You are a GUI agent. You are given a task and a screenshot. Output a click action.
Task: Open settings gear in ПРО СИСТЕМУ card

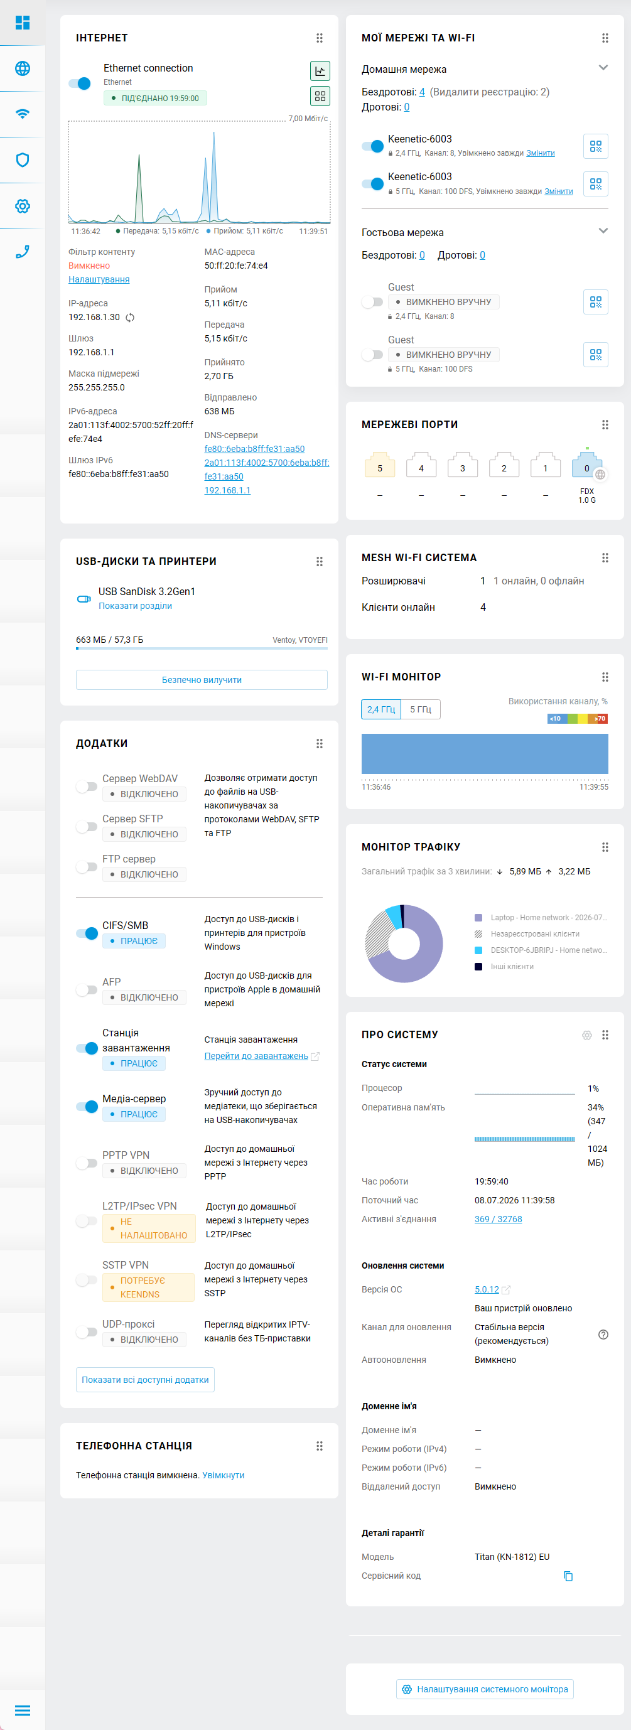[586, 1035]
